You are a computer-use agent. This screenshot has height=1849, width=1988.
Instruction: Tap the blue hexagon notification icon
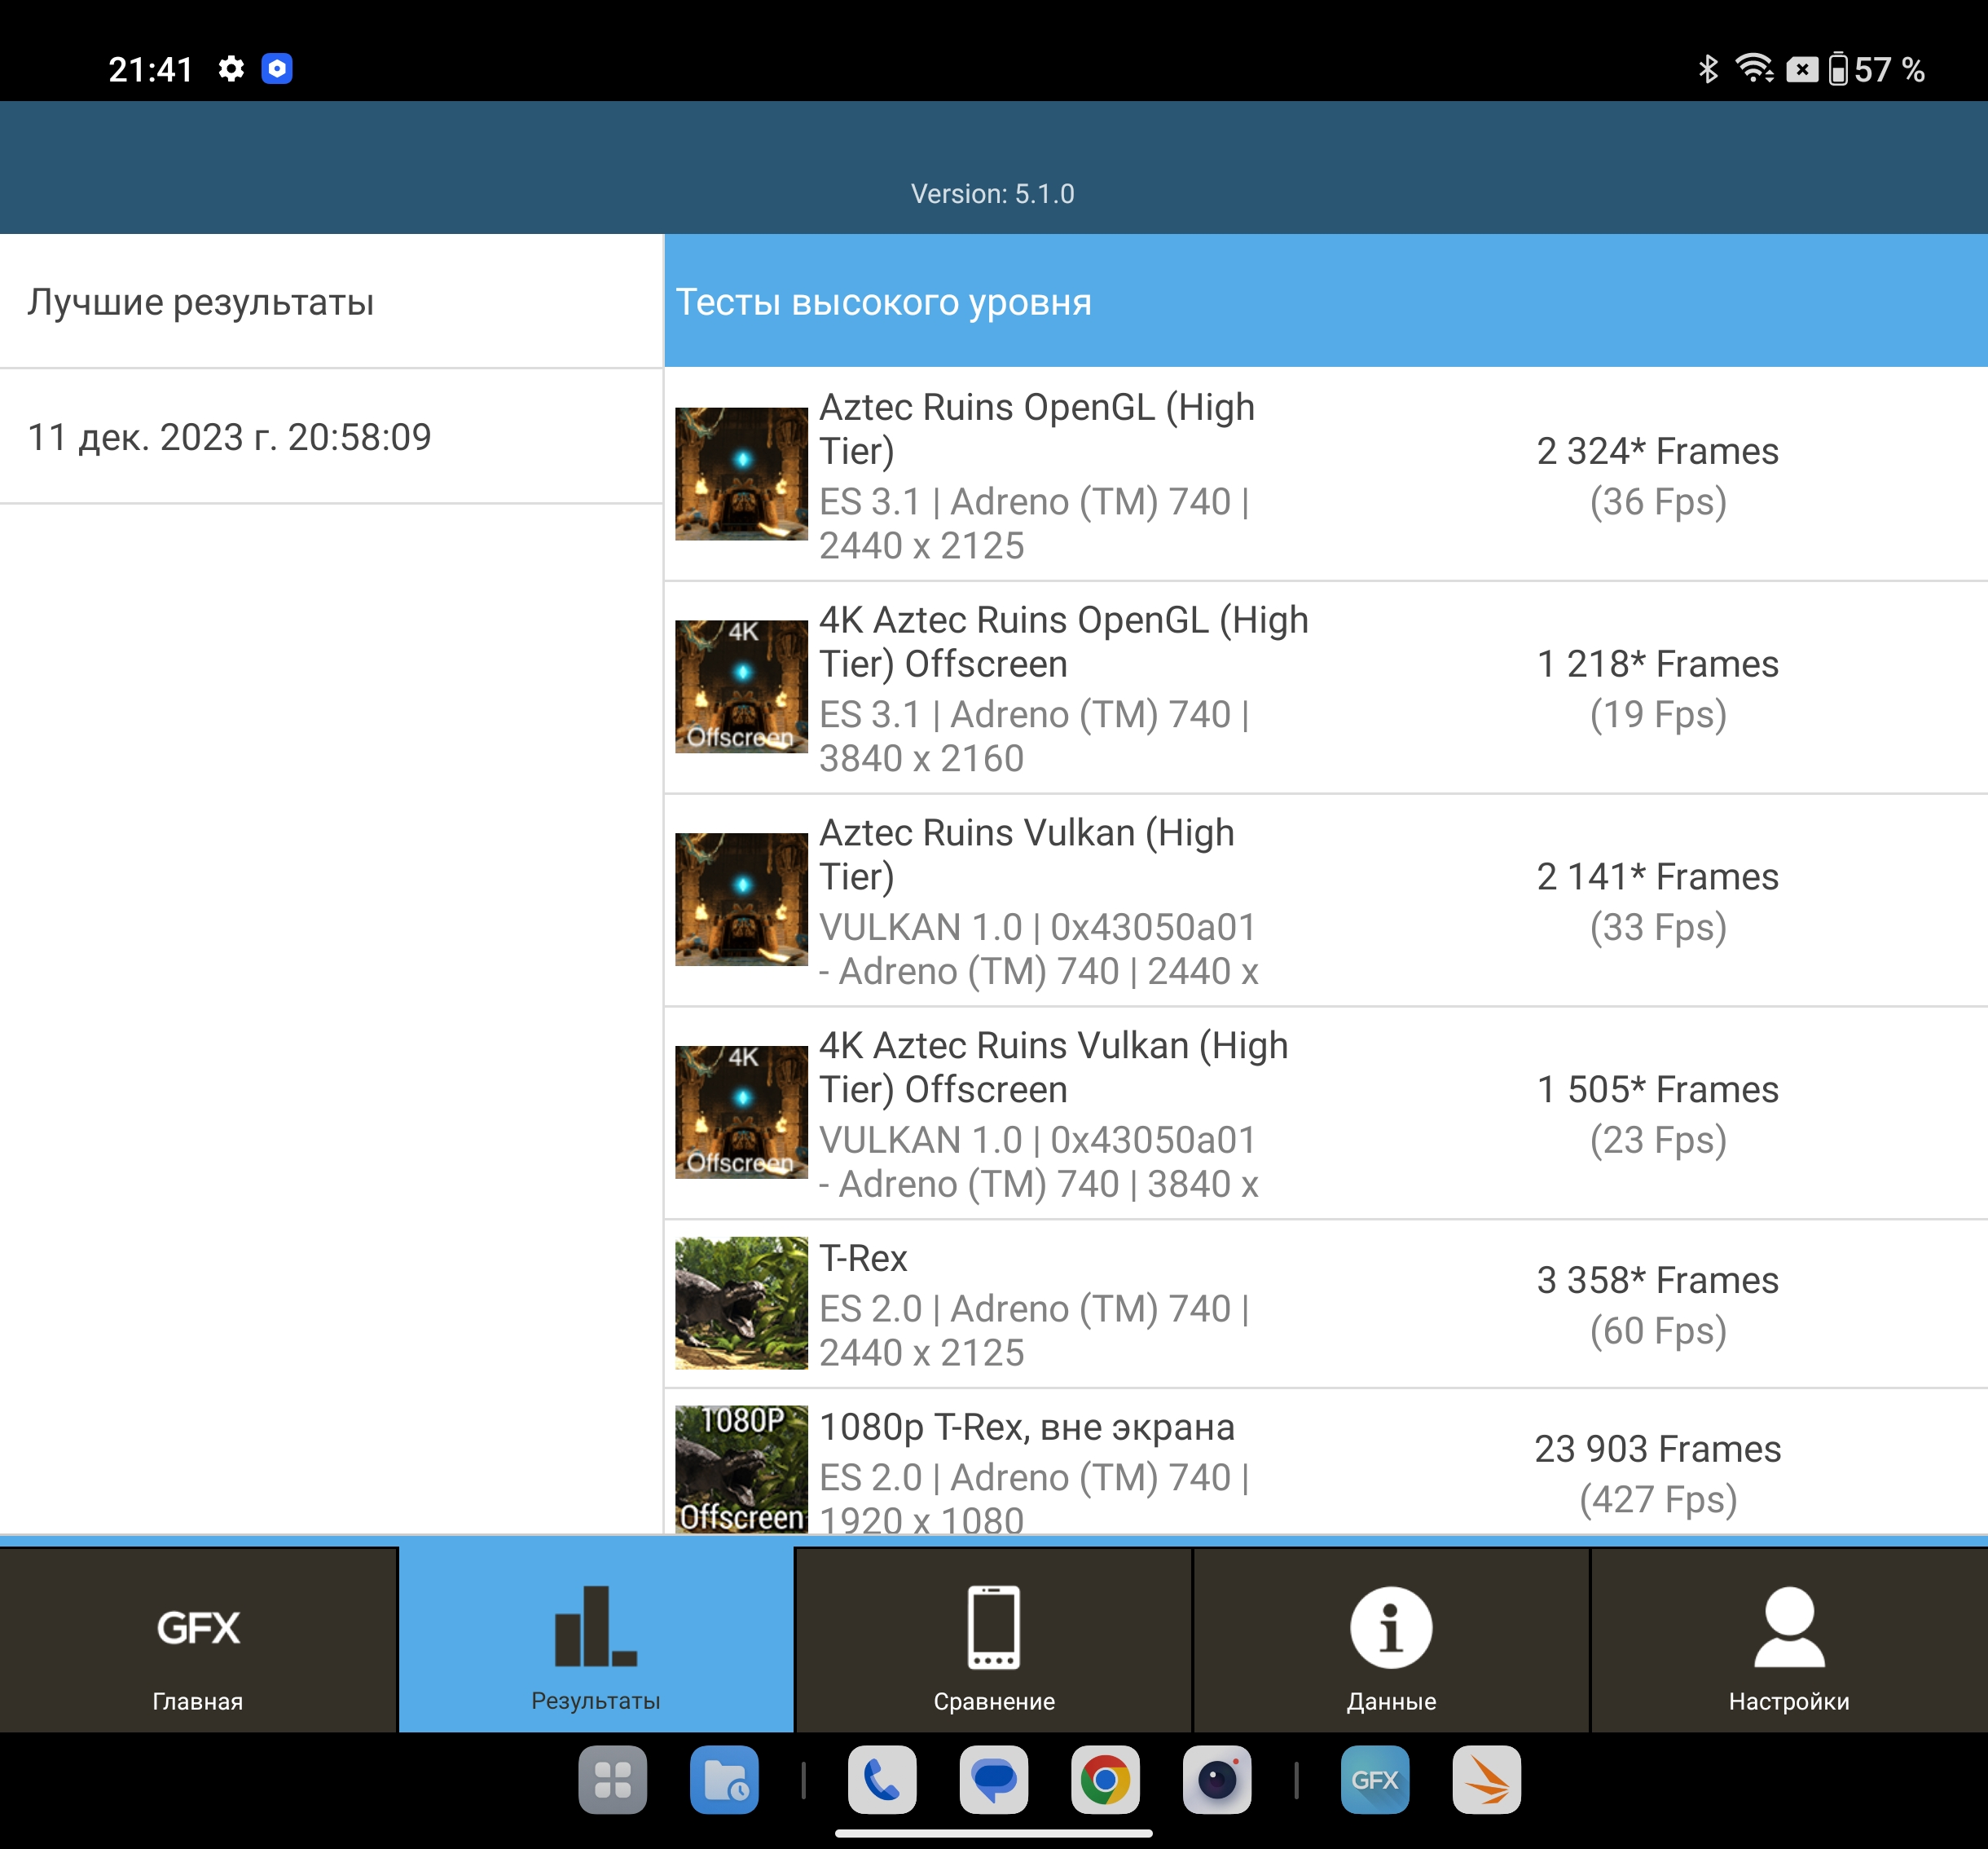[x=277, y=69]
